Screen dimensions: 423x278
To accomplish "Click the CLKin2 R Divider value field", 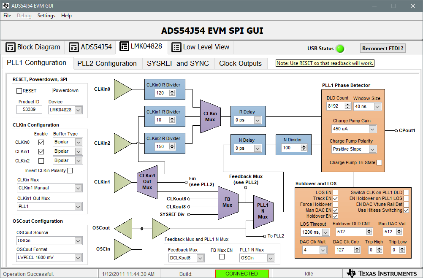I will [x=162, y=146].
